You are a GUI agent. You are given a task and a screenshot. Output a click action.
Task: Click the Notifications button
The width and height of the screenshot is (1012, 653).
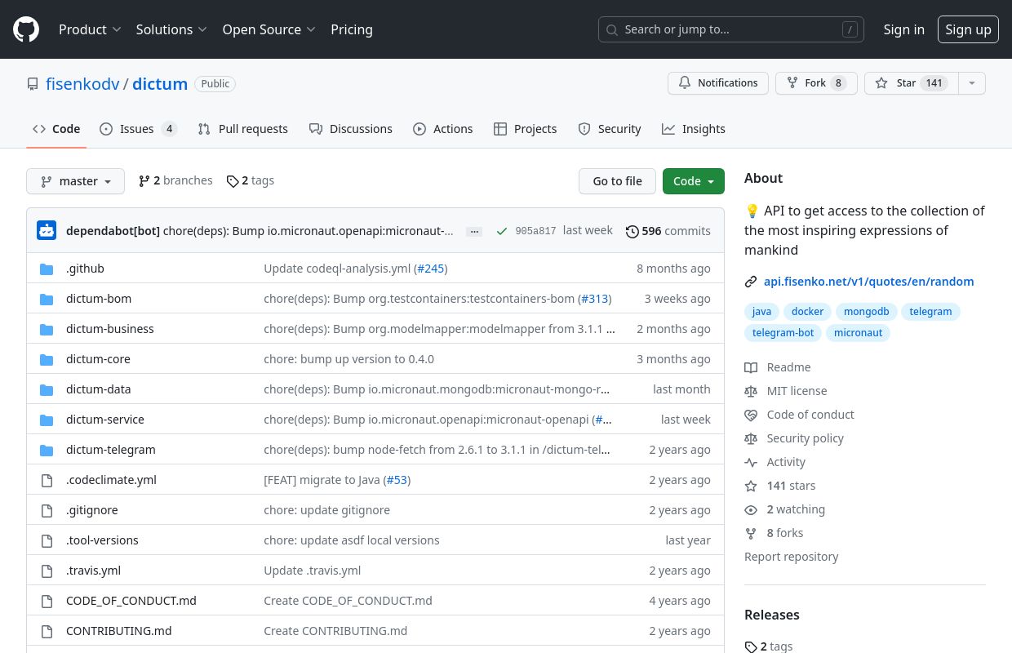click(x=718, y=83)
